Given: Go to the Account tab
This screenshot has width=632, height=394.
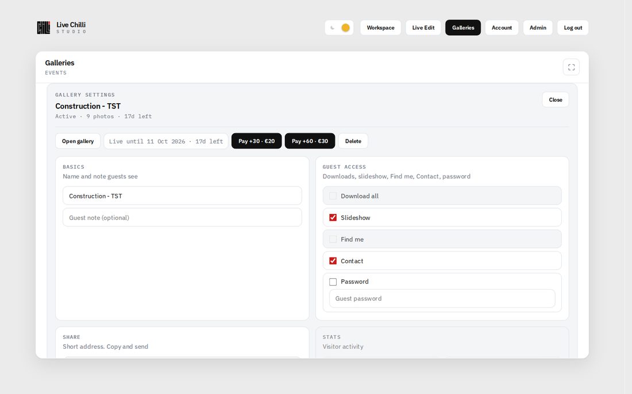Looking at the screenshot, I should click(502, 28).
